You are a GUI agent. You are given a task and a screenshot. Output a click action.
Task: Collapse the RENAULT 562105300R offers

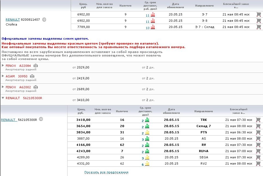pyautogui.click(x=3, y=98)
